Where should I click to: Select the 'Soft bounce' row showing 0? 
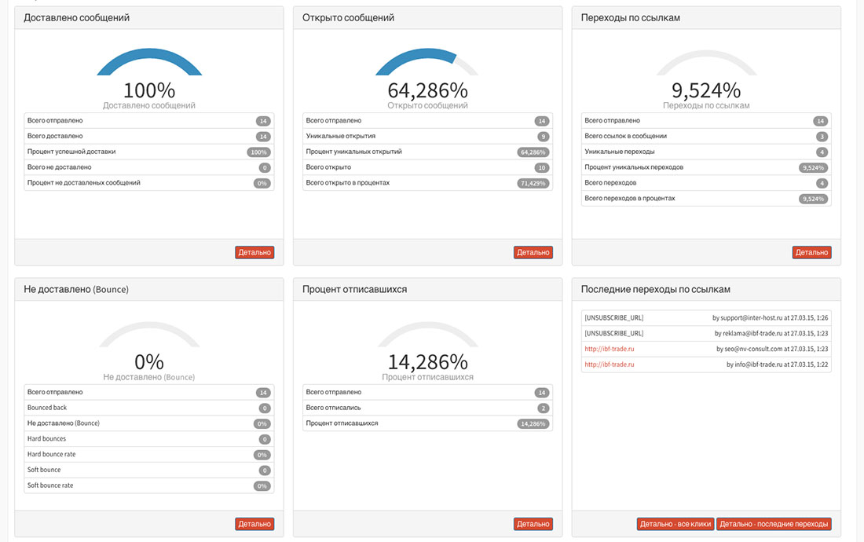coord(149,470)
